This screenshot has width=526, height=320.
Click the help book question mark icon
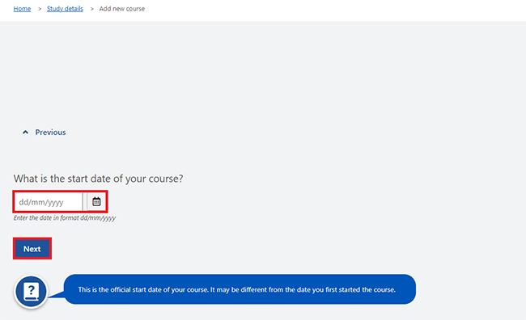click(x=31, y=292)
